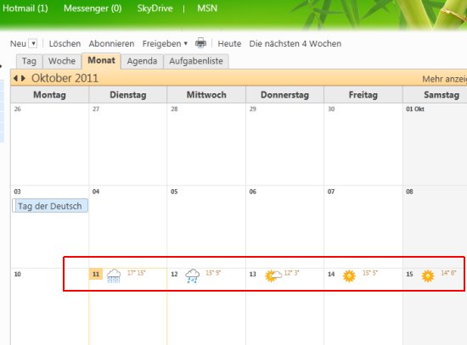
Task: Select highlighted day 11 number
Action: [x=96, y=274]
